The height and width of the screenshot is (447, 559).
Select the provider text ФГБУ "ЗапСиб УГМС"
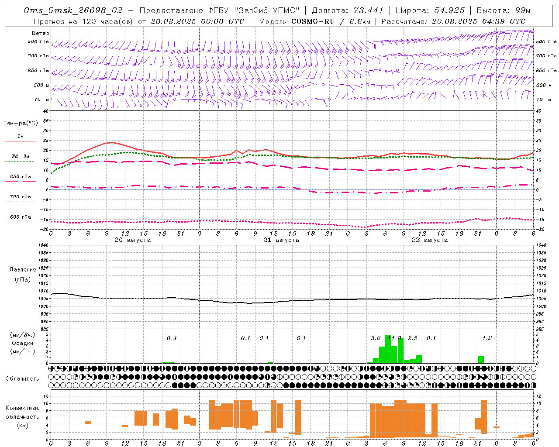(x=253, y=10)
